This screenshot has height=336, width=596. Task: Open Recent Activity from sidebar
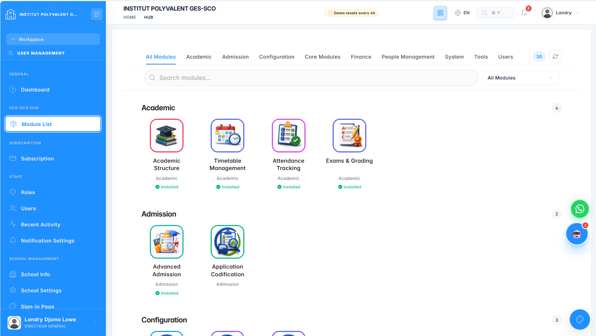coord(53,224)
